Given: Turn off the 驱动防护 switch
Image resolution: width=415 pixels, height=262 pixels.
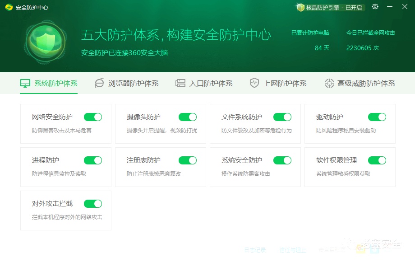Looking at the screenshot, I should 377,117.
